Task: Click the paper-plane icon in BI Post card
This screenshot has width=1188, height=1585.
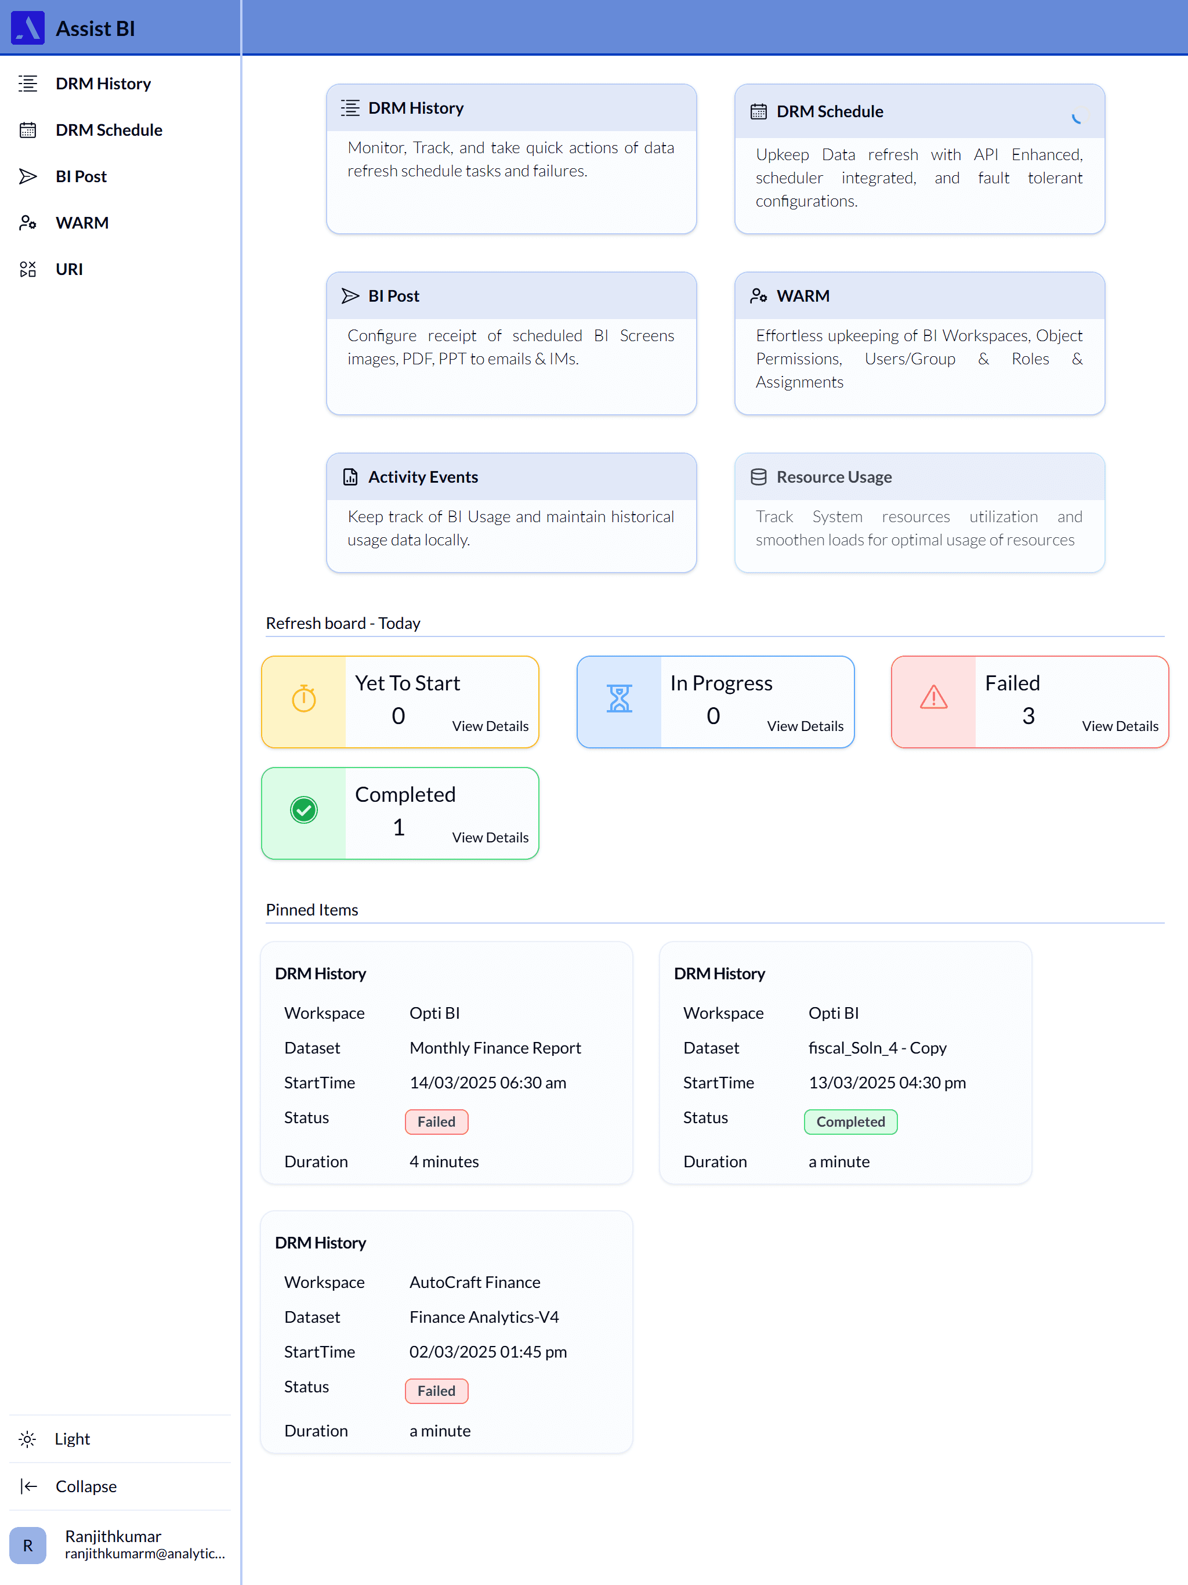Action: 350,296
